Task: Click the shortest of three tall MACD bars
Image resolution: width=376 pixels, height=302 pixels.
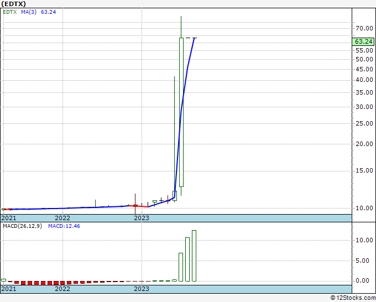Action: pyautogui.click(x=181, y=267)
